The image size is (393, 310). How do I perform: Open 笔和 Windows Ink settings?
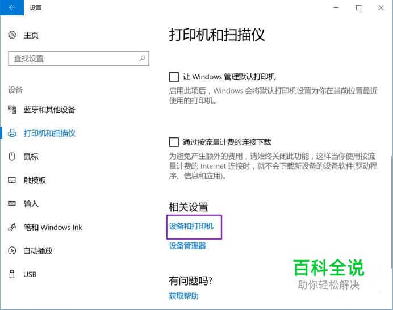point(53,227)
